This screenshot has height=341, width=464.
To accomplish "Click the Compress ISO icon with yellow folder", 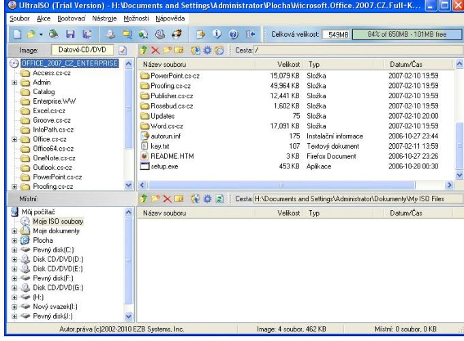I will click(127, 34).
